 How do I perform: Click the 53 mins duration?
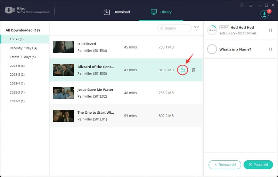point(131,116)
